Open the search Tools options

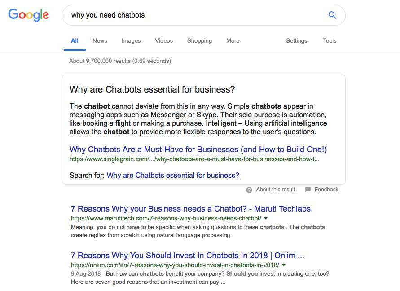330,40
